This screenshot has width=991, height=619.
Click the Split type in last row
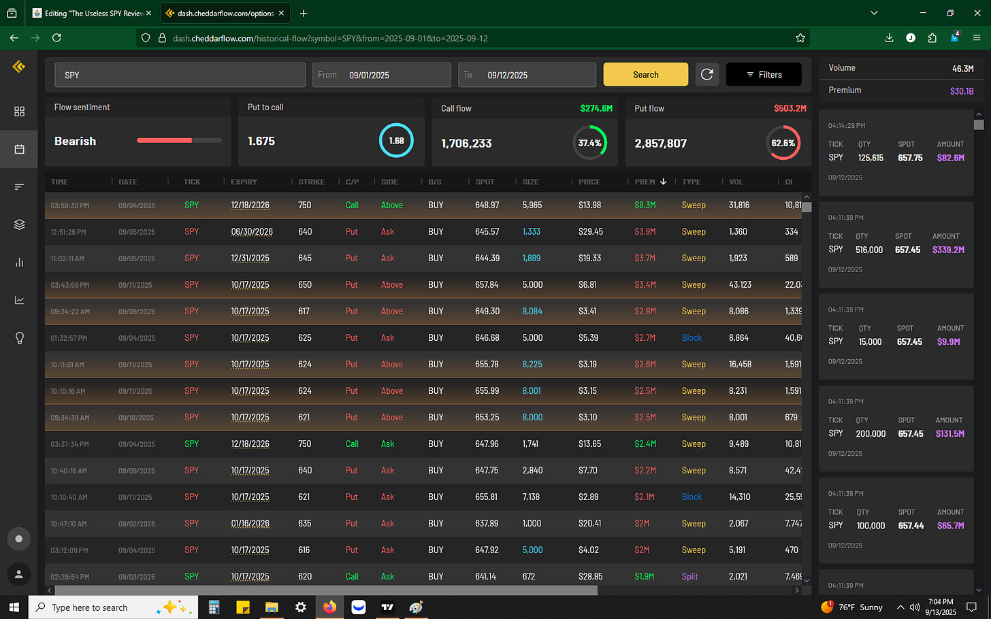click(x=689, y=576)
